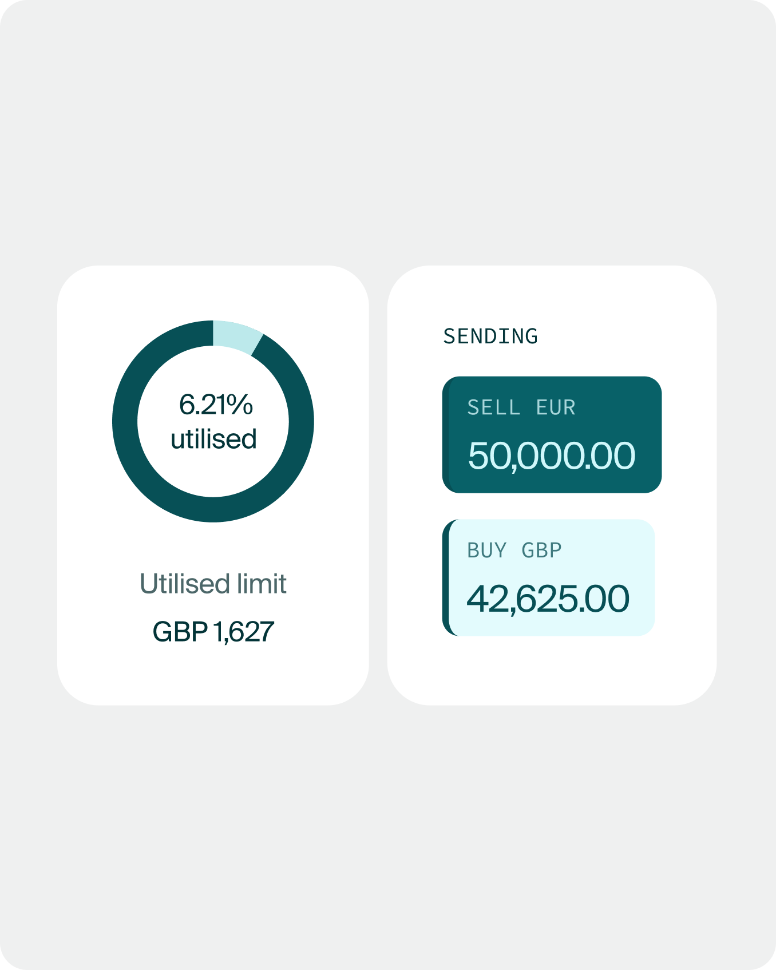776x970 pixels.
Task: Click the dark left edge of Buy card
Action: click(x=446, y=578)
